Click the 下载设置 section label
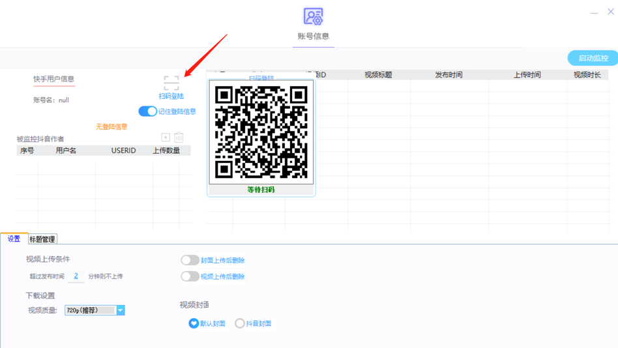The height and width of the screenshot is (348, 618). [40, 296]
